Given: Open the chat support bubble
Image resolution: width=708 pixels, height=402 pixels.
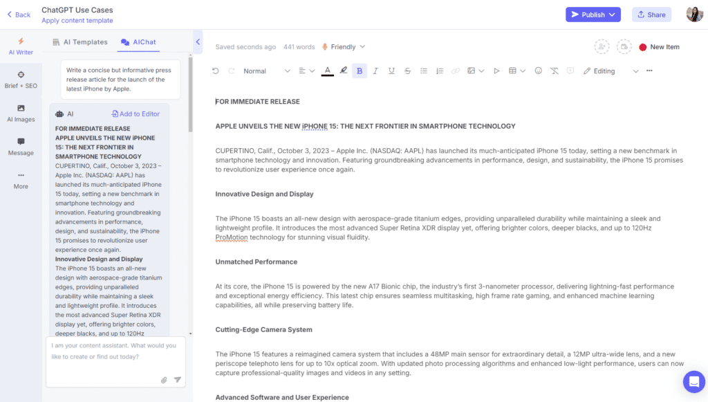Looking at the screenshot, I should [x=694, y=382].
